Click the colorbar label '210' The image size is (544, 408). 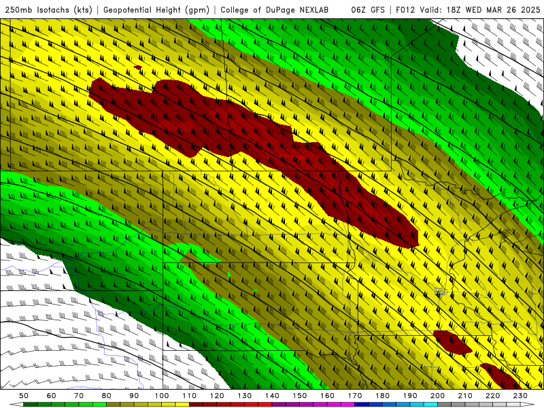465,396
